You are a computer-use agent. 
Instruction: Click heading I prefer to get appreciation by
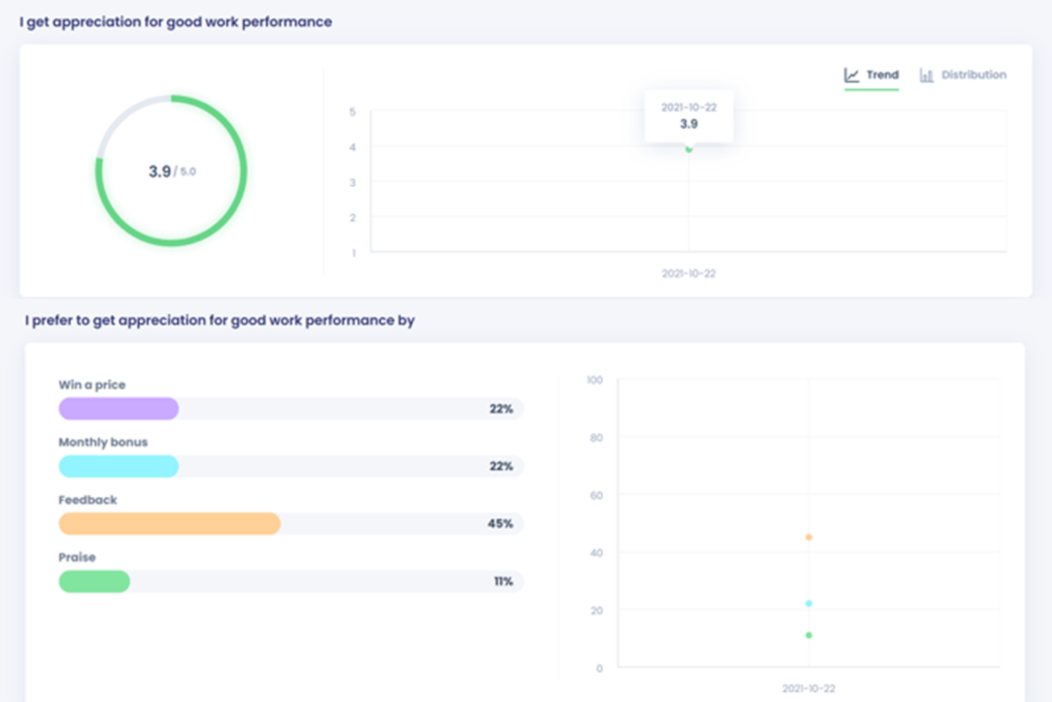220,321
